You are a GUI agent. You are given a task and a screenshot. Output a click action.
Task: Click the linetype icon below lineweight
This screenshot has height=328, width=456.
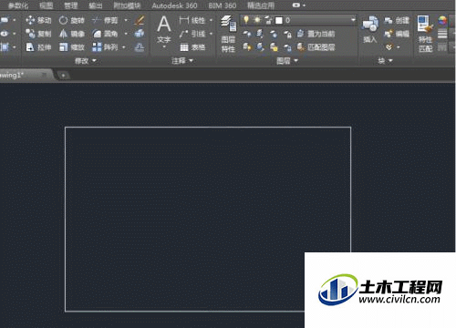click(442, 47)
